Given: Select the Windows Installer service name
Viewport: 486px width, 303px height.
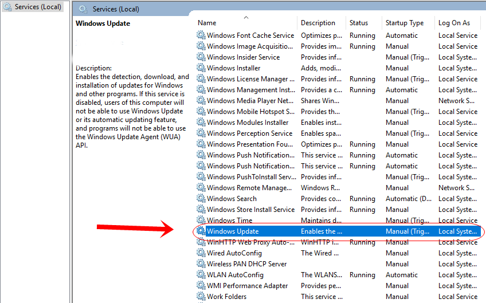Looking at the screenshot, I should click(234, 68).
